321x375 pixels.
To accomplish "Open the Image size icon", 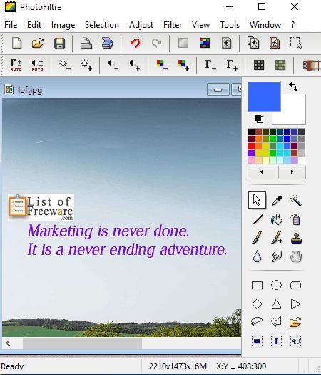I will (253, 43).
